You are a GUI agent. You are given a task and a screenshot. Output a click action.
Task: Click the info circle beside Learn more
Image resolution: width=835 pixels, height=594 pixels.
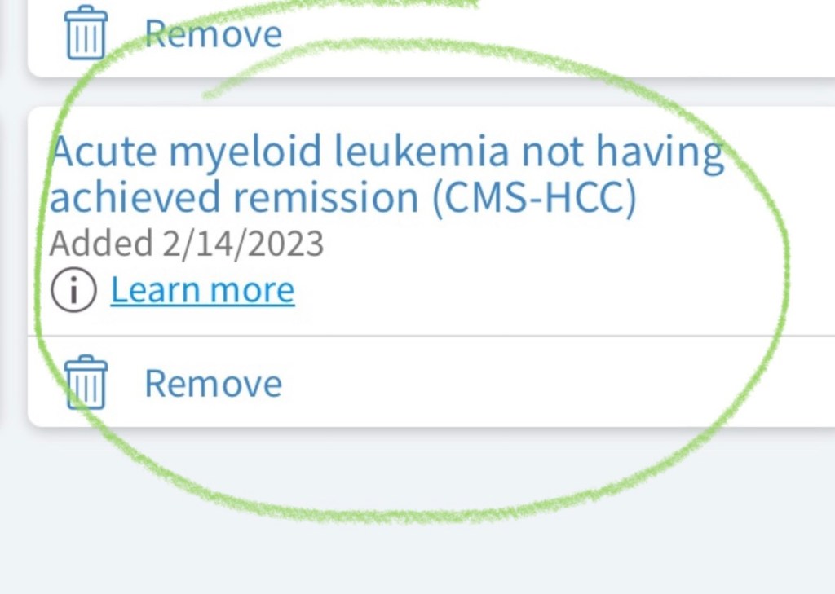[x=73, y=290]
